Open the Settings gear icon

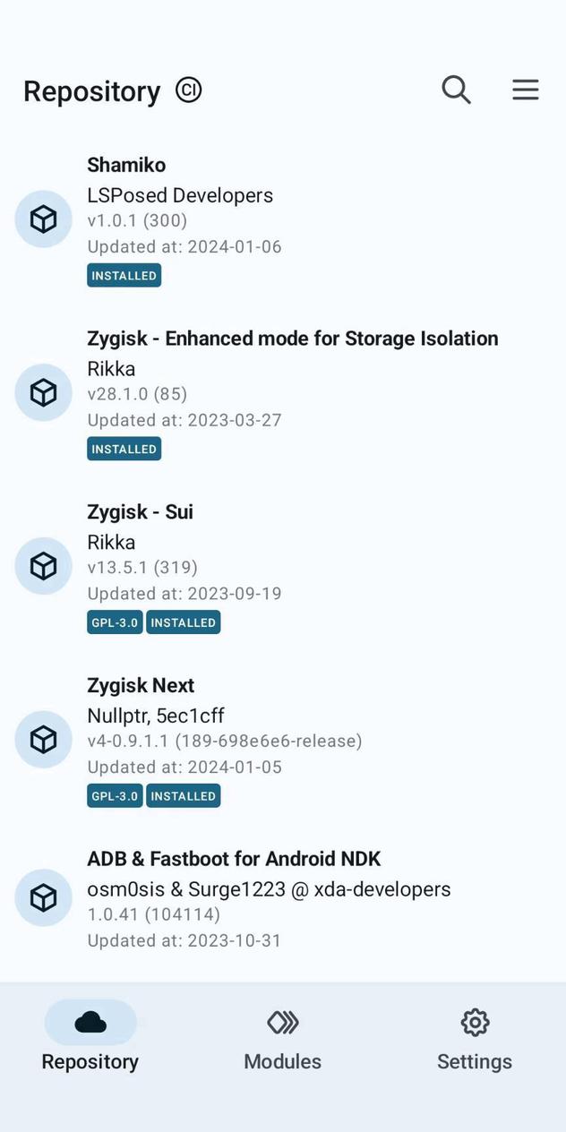point(474,1022)
